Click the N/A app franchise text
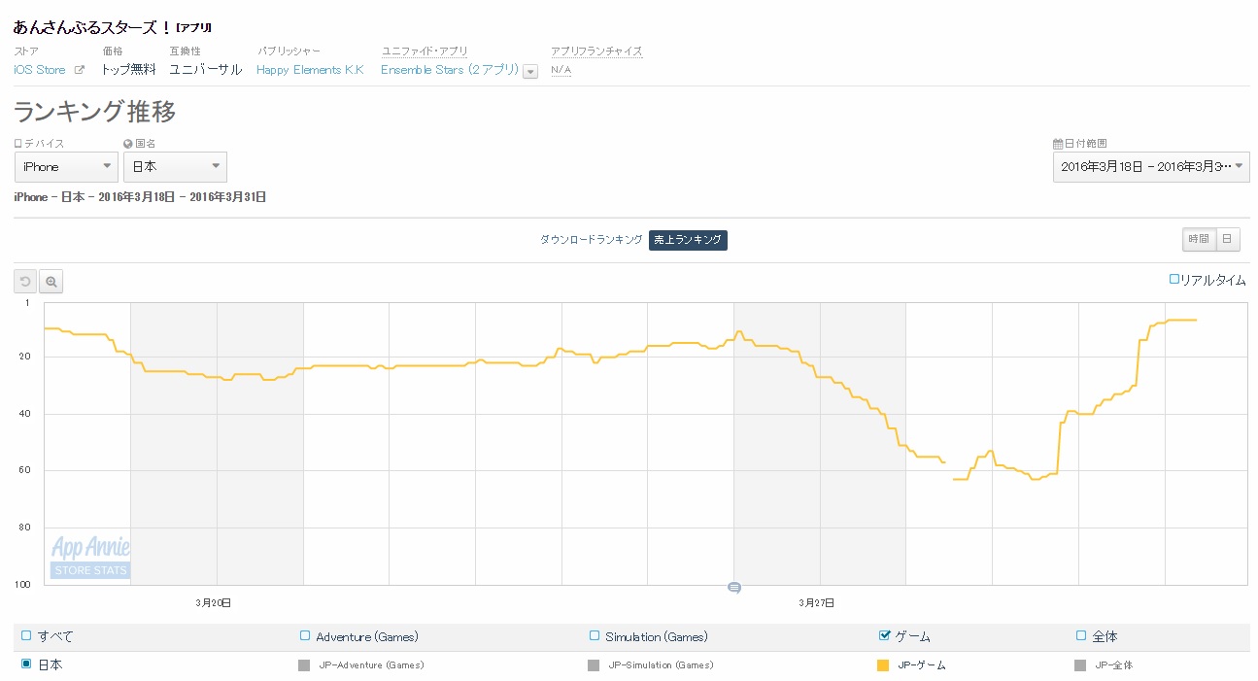The image size is (1258, 681). tap(561, 70)
